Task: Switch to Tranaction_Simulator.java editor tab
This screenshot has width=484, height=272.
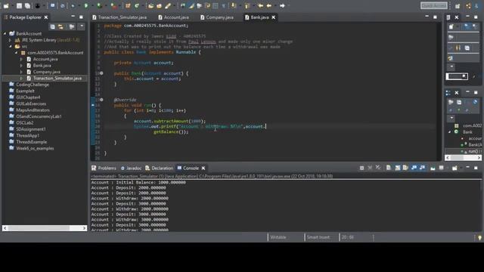Action: (x=119, y=17)
